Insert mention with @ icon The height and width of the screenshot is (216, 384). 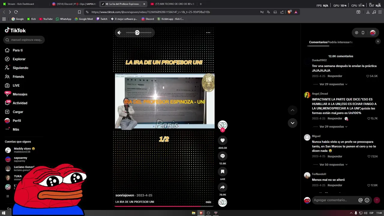click(361, 200)
